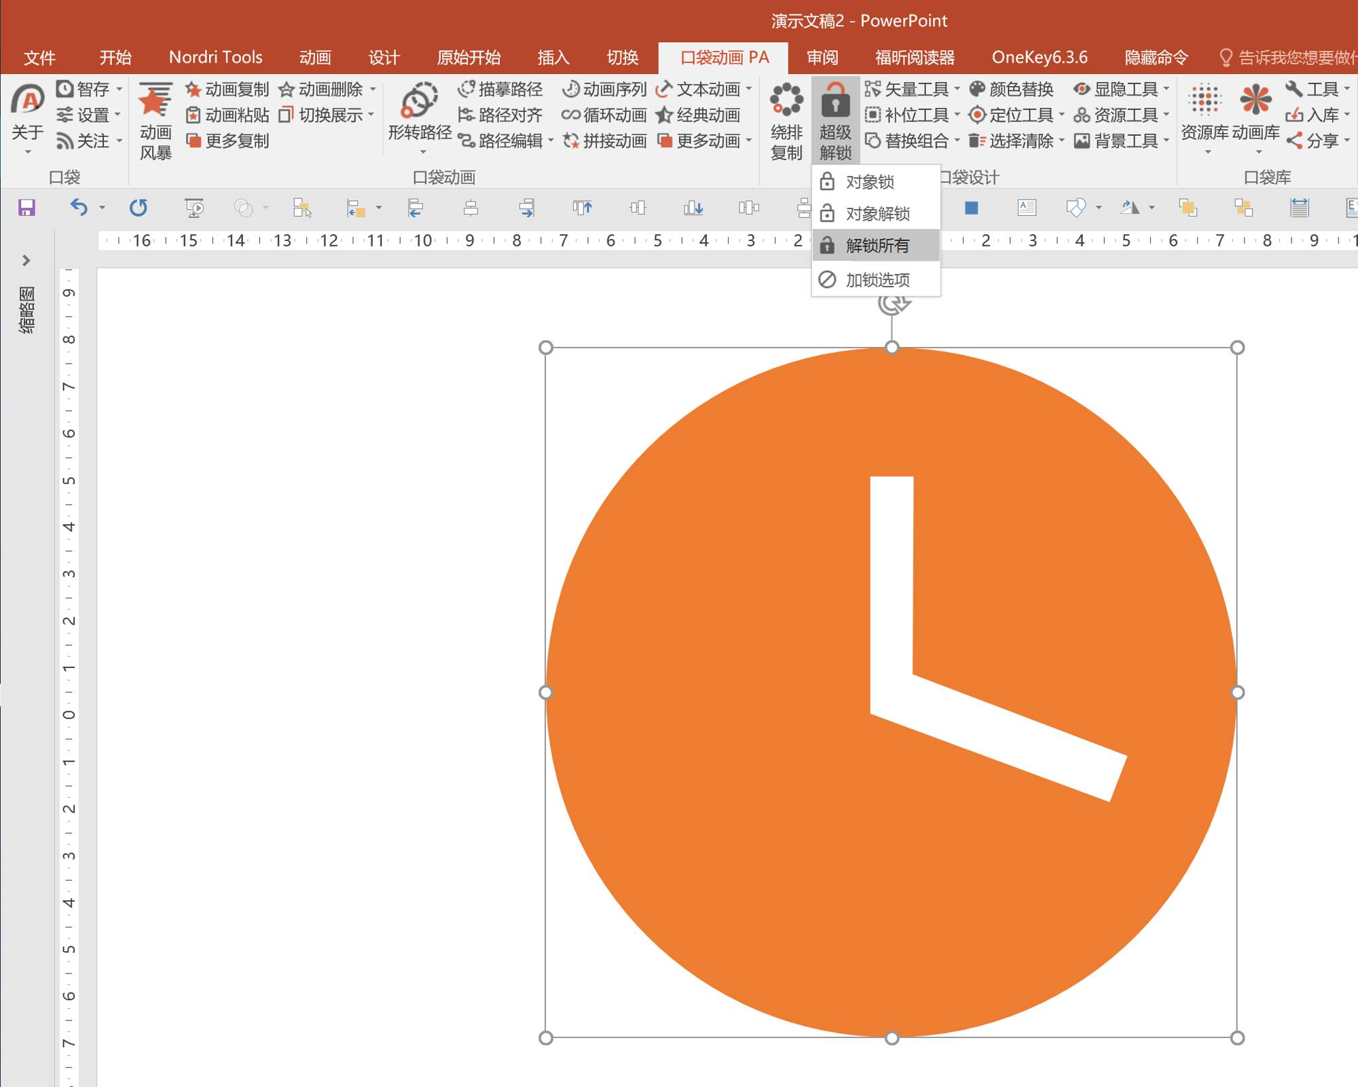
Task: Click the 颜色替换 button
Action: tap(1012, 89)
